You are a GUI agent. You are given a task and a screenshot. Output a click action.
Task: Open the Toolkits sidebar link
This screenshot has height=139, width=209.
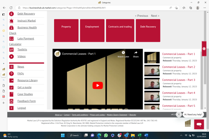tap(22, 50)
